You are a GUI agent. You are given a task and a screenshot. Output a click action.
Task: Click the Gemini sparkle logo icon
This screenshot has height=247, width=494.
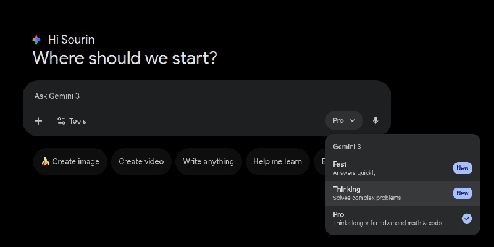36,40
